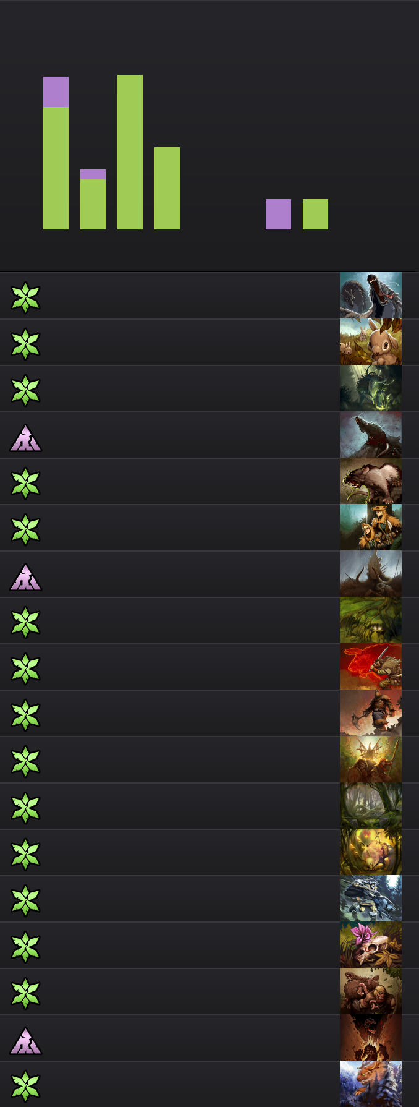Select leaf icon next to skull-with-flower card
The image size is (419, 1107).
point(25,947)
